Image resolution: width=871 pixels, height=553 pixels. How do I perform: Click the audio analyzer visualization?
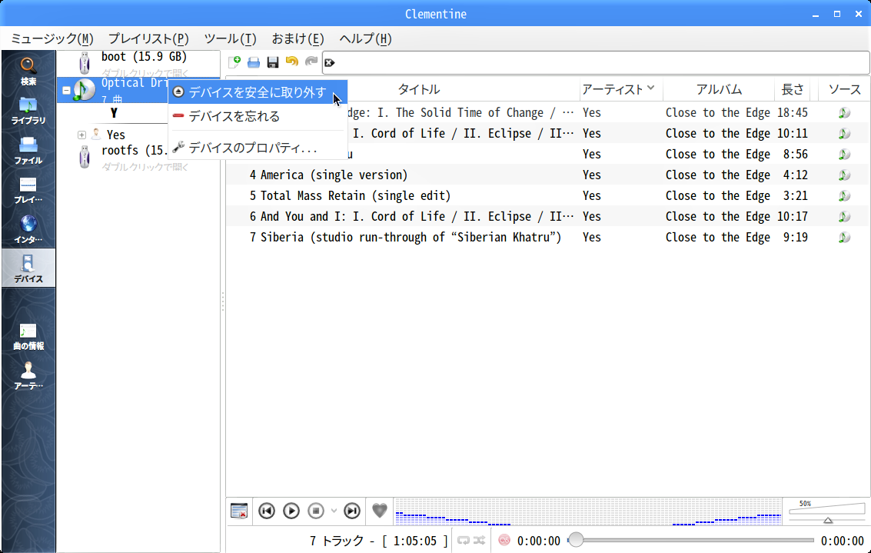tap(587, 511)
